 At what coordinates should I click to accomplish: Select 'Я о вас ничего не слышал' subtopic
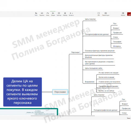[108, 73]
